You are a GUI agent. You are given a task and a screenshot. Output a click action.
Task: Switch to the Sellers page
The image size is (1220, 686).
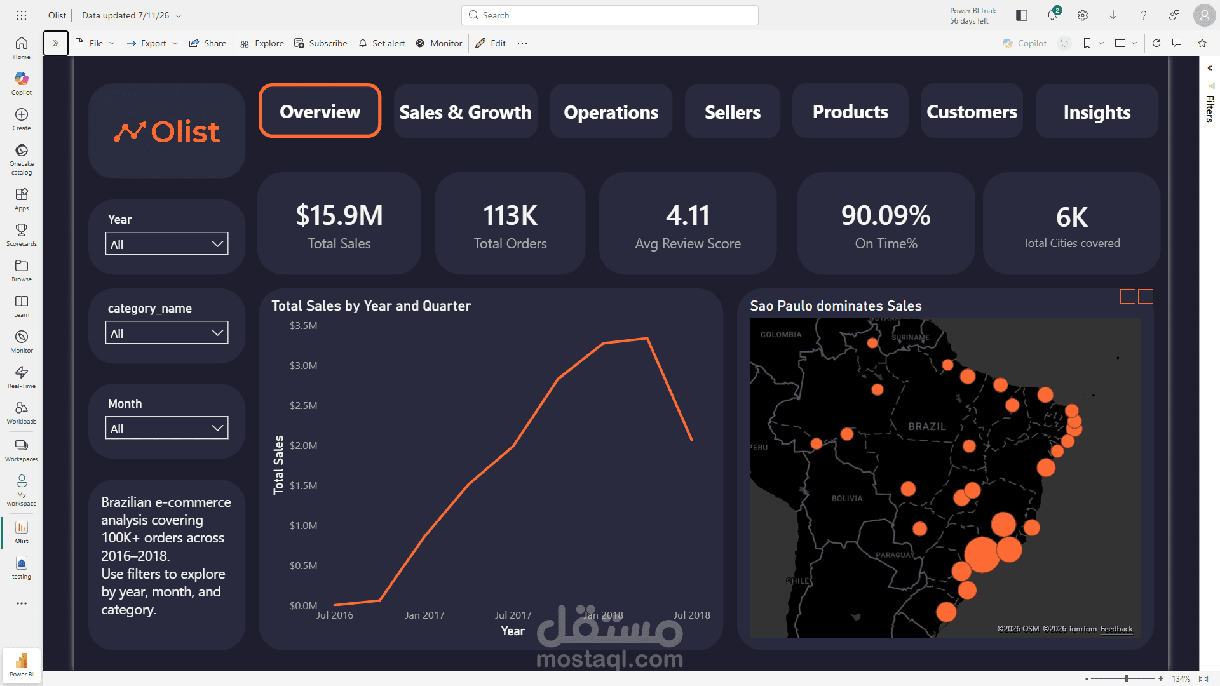click(x=732, y=112)
